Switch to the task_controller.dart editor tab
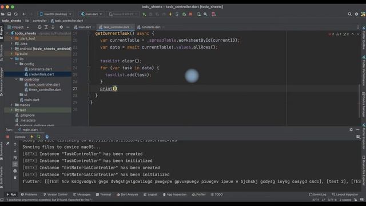 point(115,27)
